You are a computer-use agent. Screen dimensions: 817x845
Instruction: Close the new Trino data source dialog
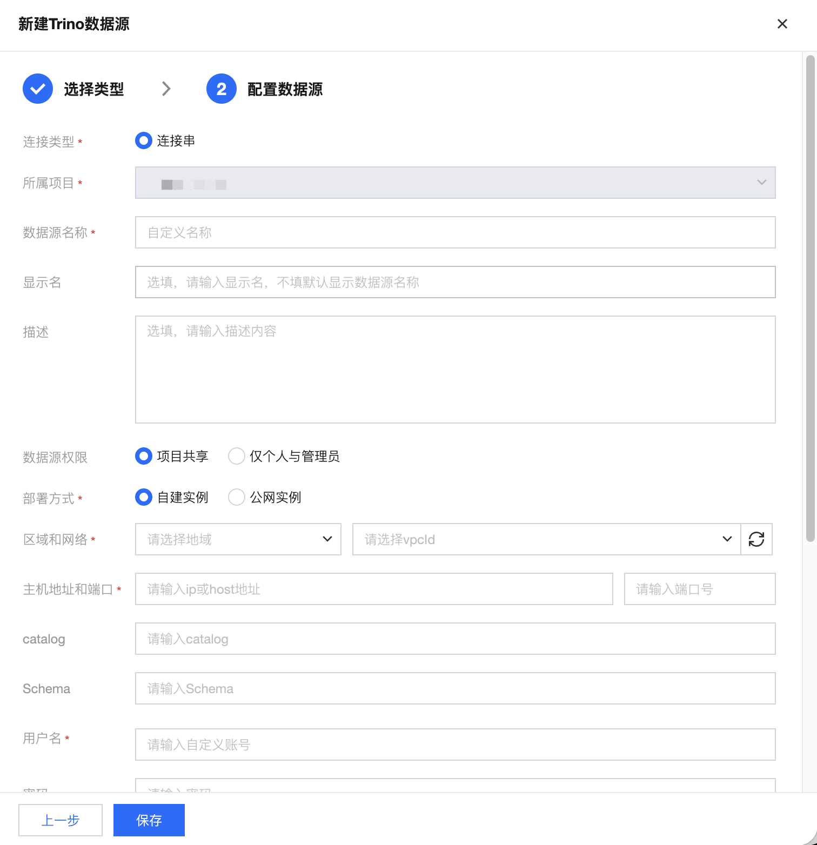coord(782,24)
